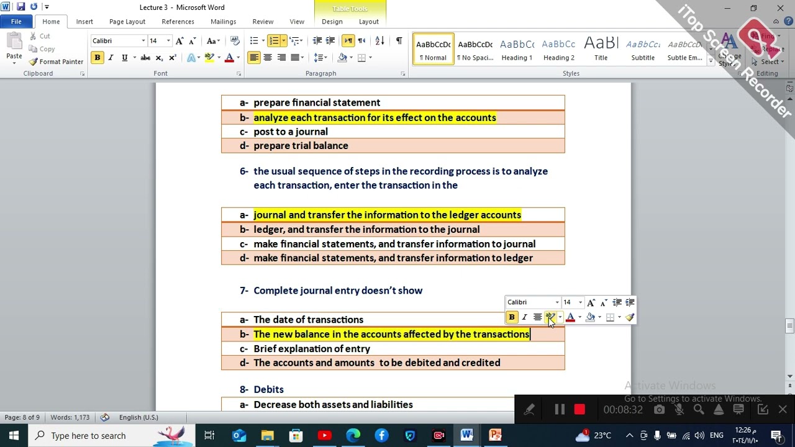Click the Grow Font icon in ribbon

tap(179, 41)
